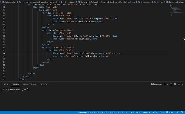Image resolution: width=185 pixels, height=114 pixels.
Task: Open notifications bell icon
Action: (182, 112)
